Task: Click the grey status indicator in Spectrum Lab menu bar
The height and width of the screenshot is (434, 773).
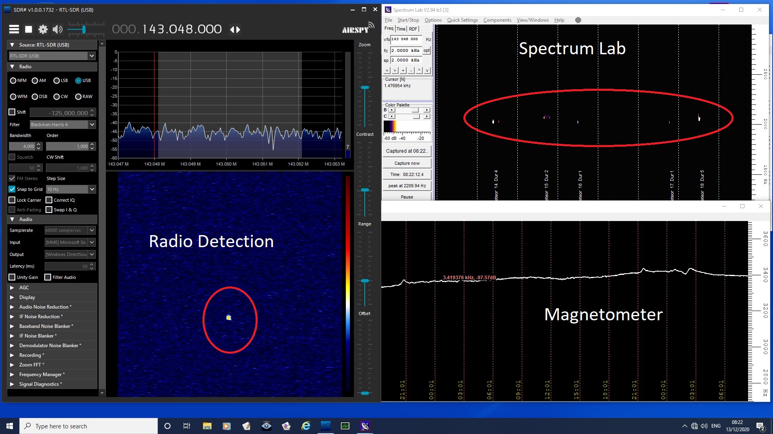Action: 578,20
